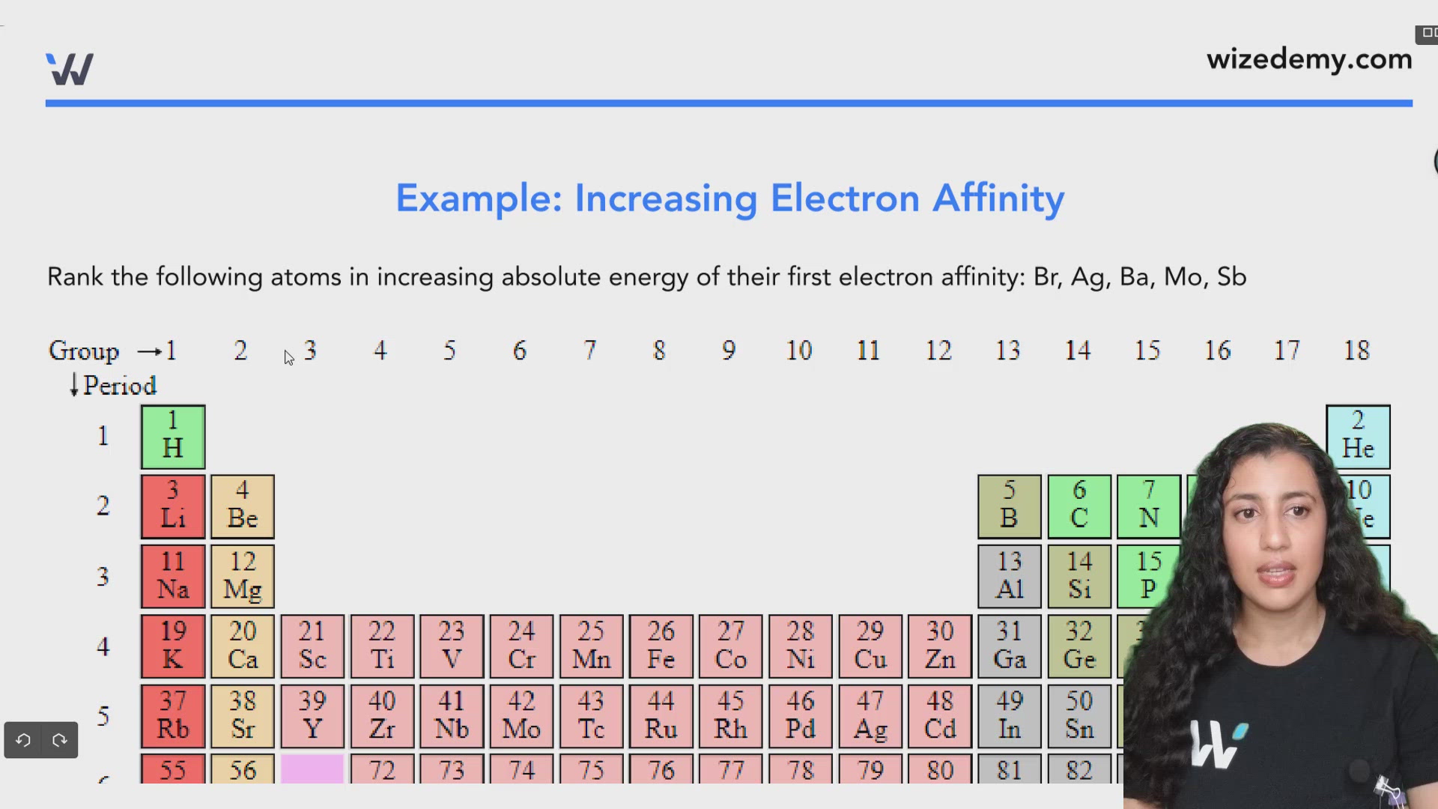
Task: Select the carbon cell in group 14
Action: click(1078, 506)
